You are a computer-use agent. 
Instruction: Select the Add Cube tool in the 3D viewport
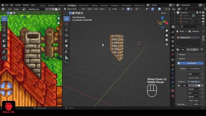click(67, 63)
